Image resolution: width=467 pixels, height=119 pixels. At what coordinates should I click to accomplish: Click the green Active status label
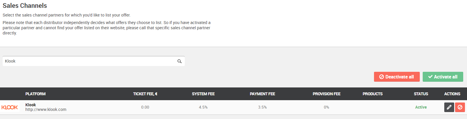[x=421, y=107]
